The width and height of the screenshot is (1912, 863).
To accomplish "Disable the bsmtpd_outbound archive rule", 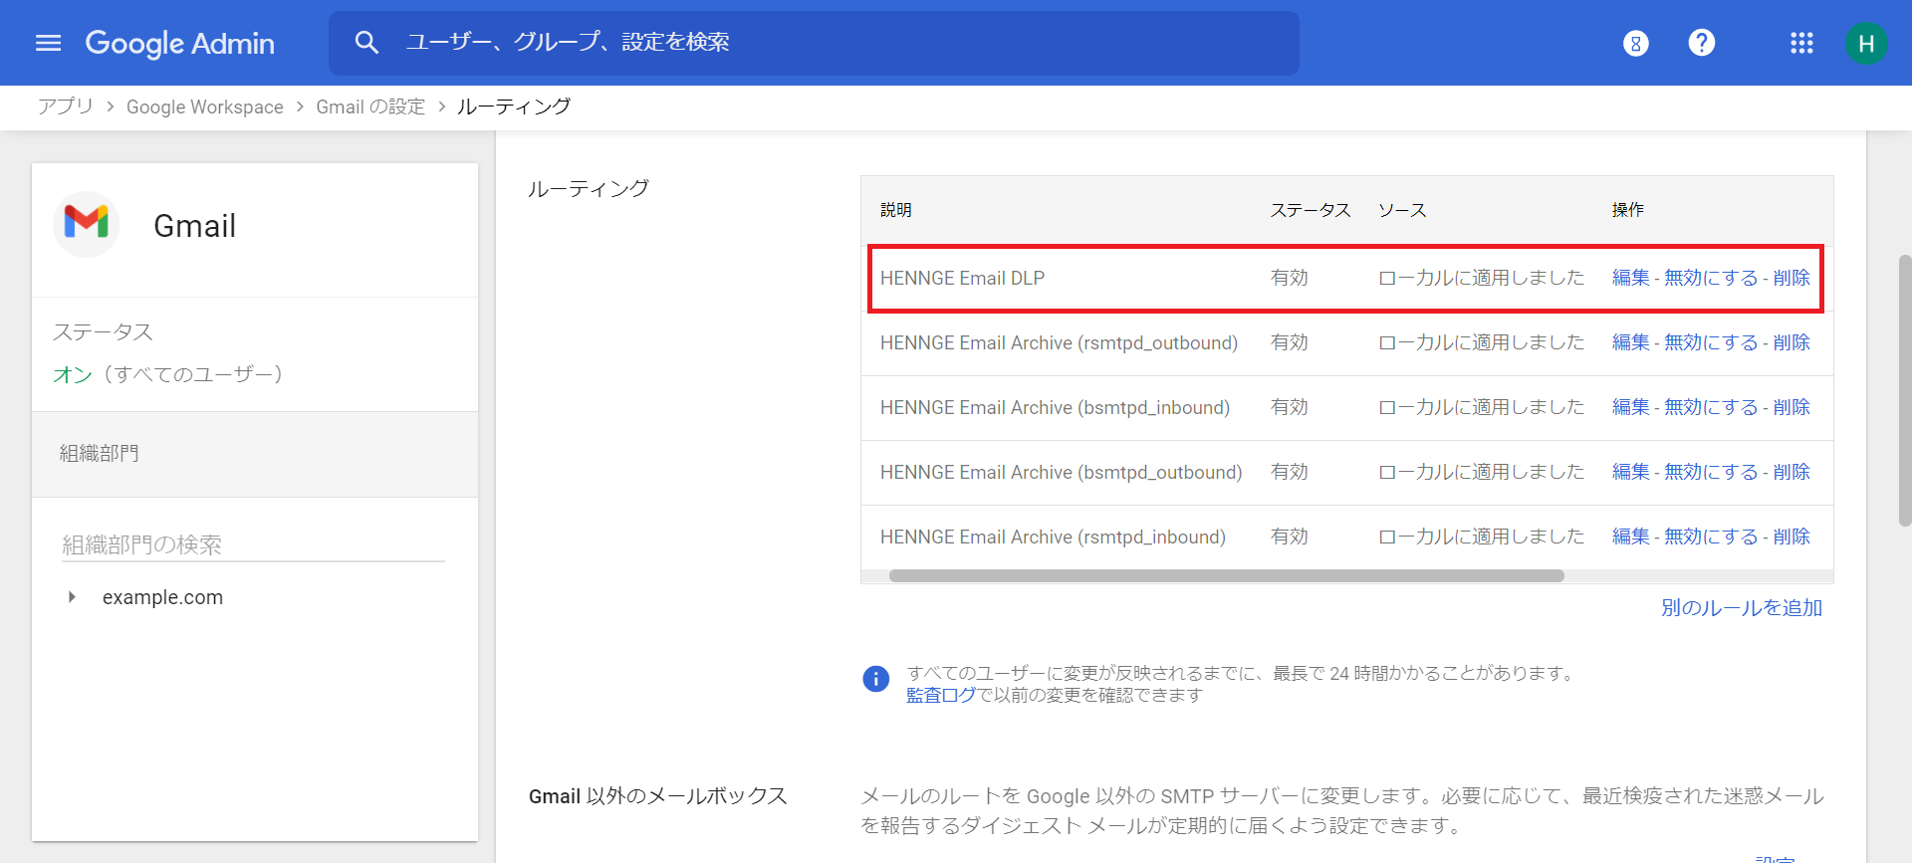I will (1711, 472).
